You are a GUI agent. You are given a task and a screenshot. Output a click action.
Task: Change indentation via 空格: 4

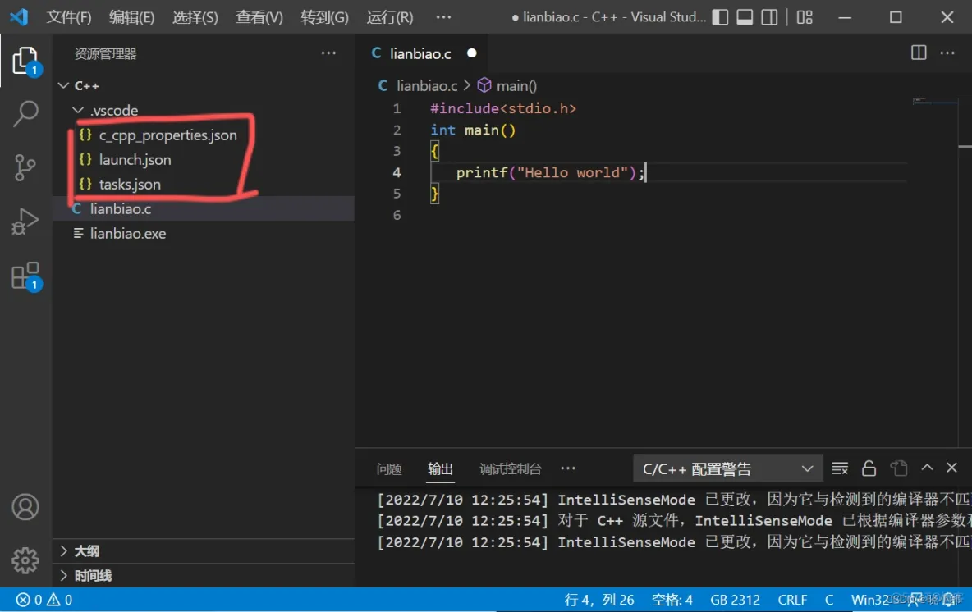[672, 600]
